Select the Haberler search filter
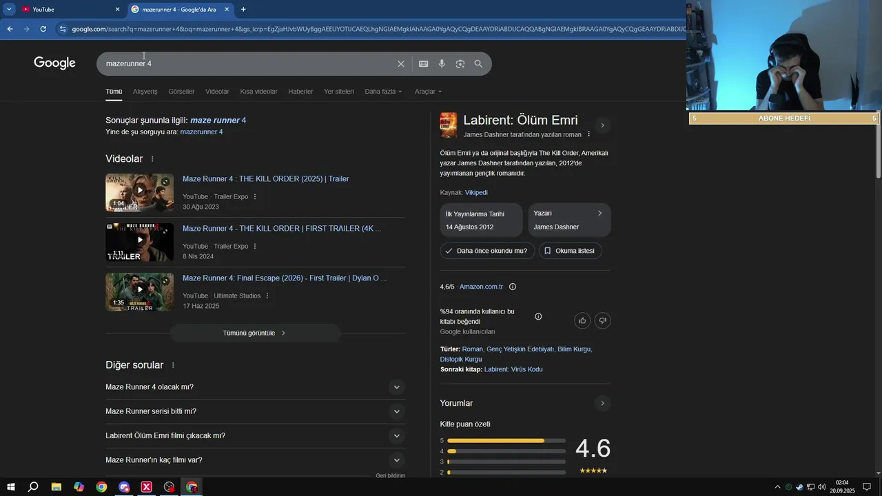This screenshot has height=496, width=882. tap(300, 91)
